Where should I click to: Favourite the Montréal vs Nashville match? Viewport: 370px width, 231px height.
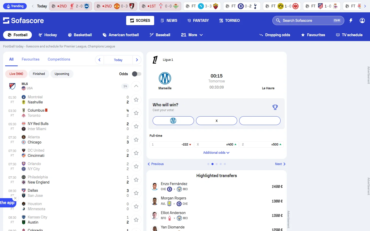tap(136, 100)
